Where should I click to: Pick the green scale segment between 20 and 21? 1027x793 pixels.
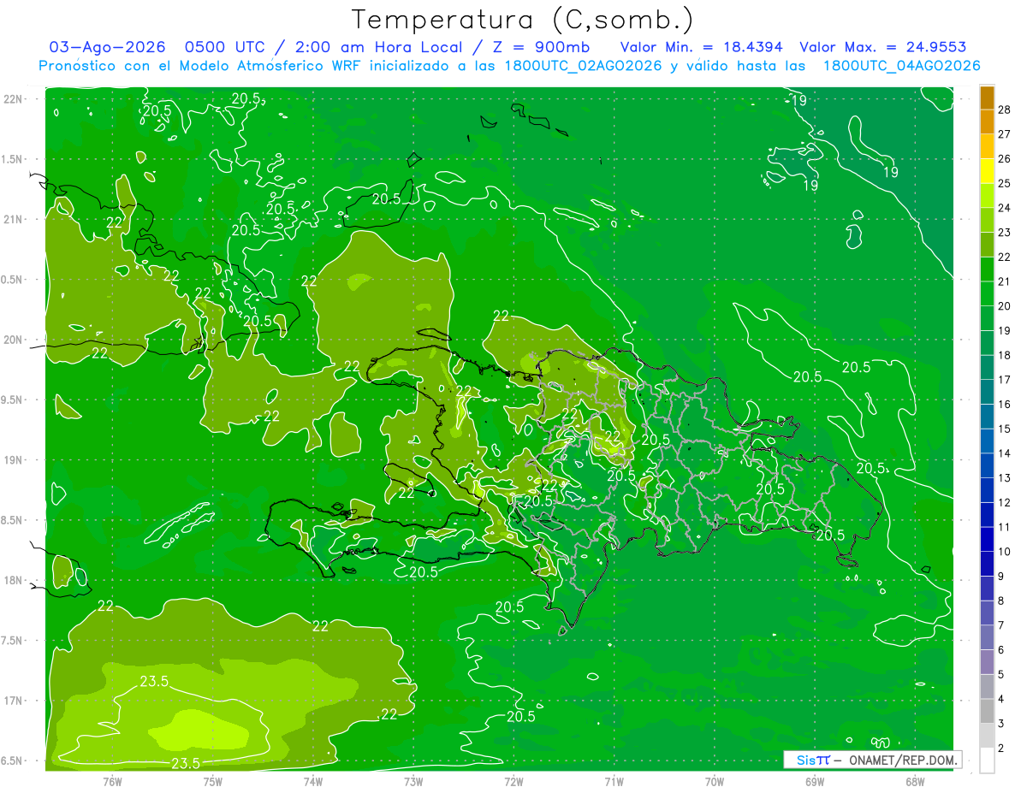(987, 293)
